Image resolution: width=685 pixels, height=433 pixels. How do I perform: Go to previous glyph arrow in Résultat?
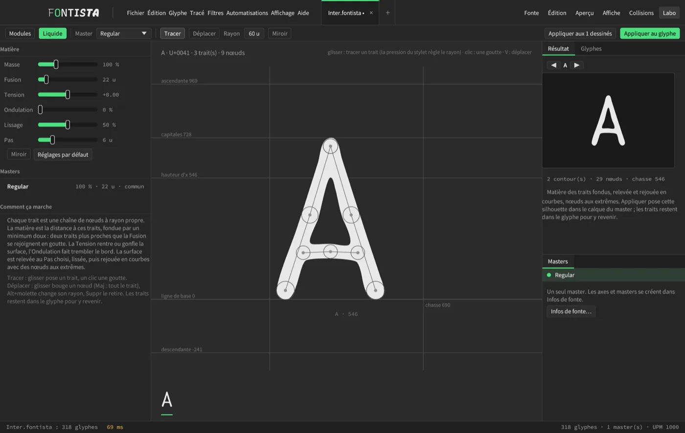(553, 65)
